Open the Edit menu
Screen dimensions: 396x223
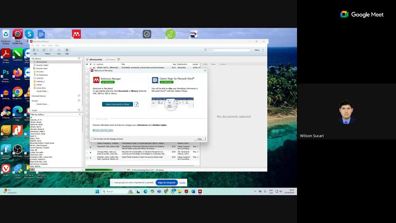(38, 46)
